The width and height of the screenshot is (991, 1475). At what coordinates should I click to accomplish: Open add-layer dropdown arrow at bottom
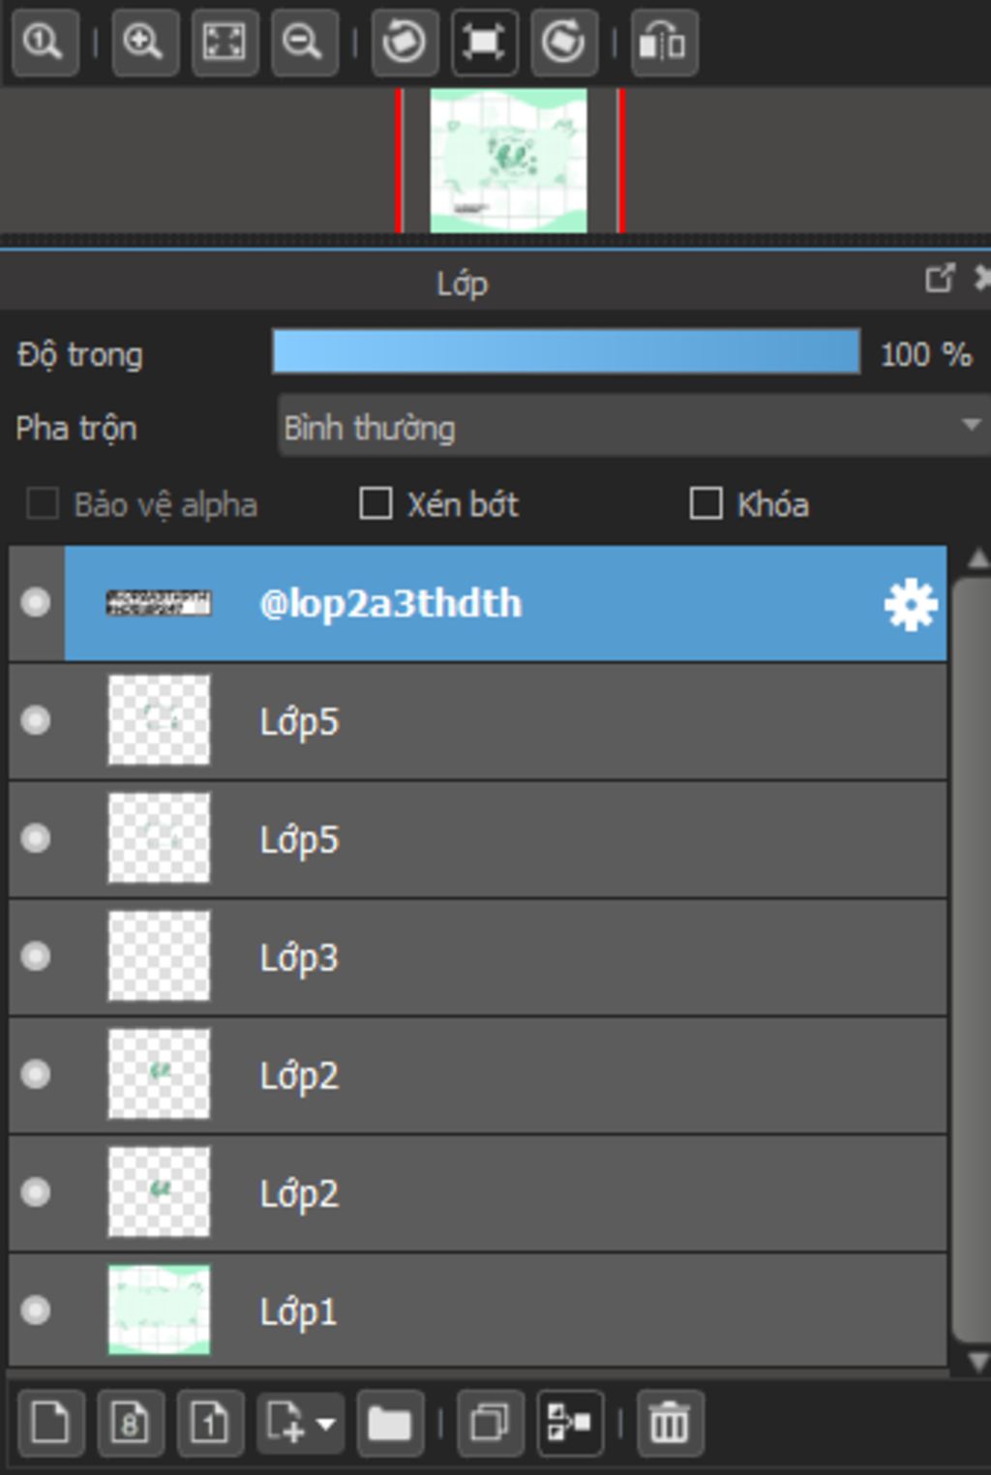[x=325, y=1424]
